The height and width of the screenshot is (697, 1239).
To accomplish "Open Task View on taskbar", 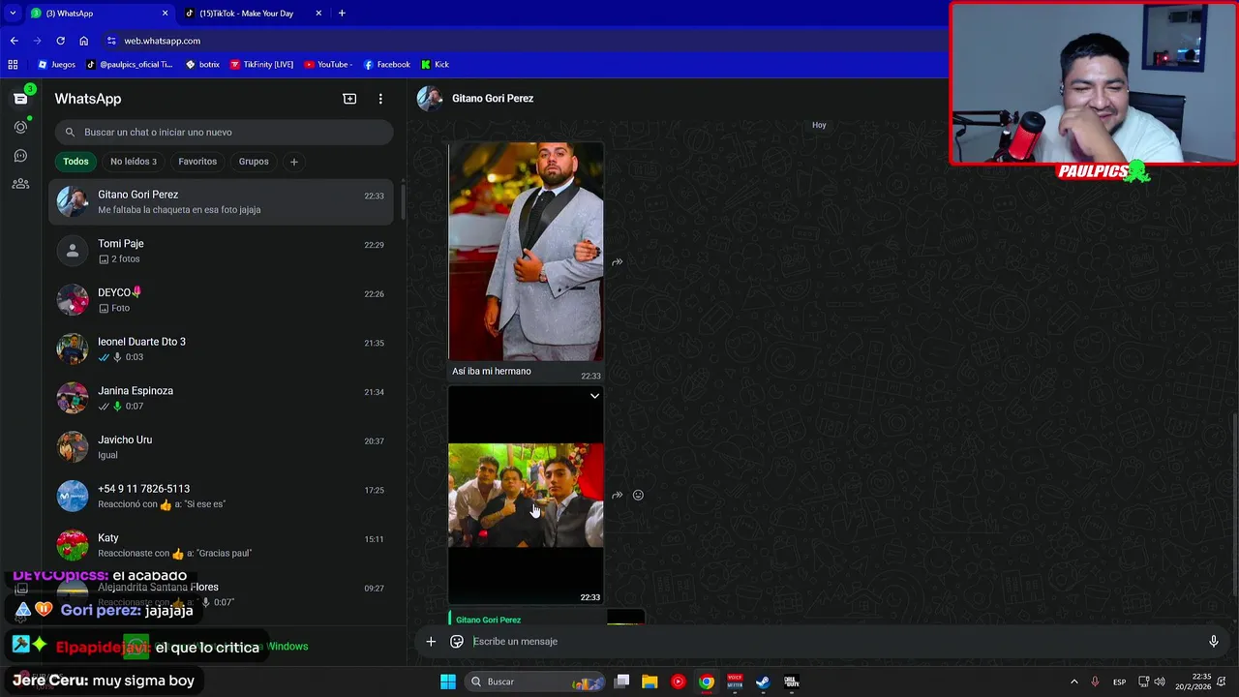I will click(622, 682).
